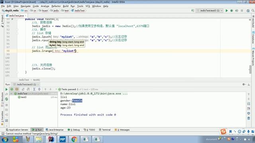Click Collapse All in test runner toolbar
This screenshot has width=255, height=143.
(39, 89)
